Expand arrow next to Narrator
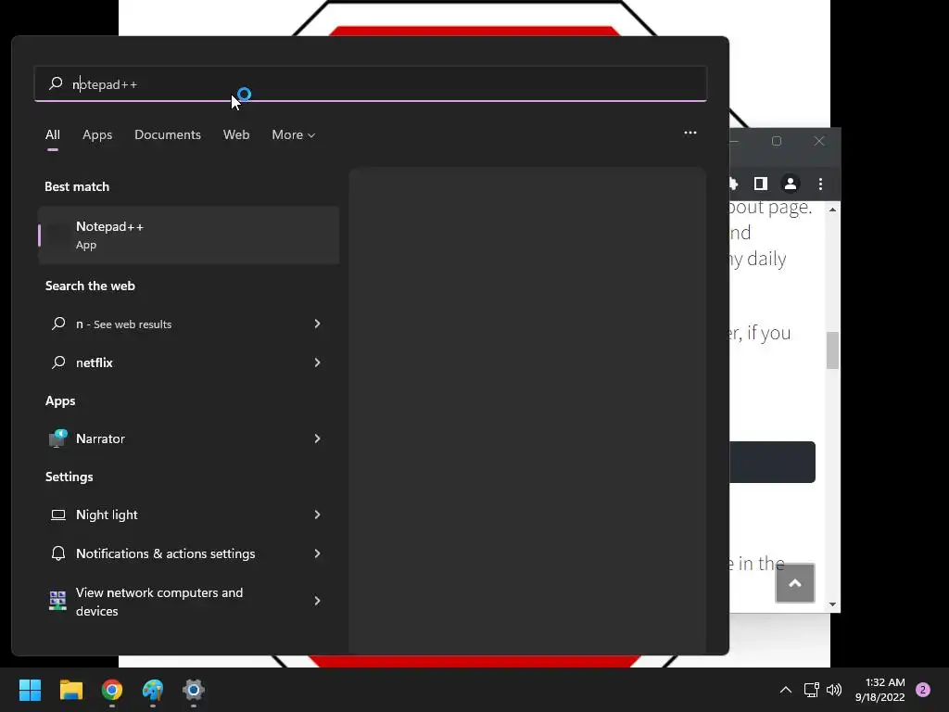The height and width of the screenshot is (712, 949). [317, 439]
